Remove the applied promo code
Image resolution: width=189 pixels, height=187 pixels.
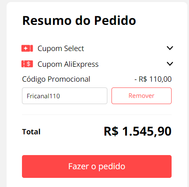[141, 96]
